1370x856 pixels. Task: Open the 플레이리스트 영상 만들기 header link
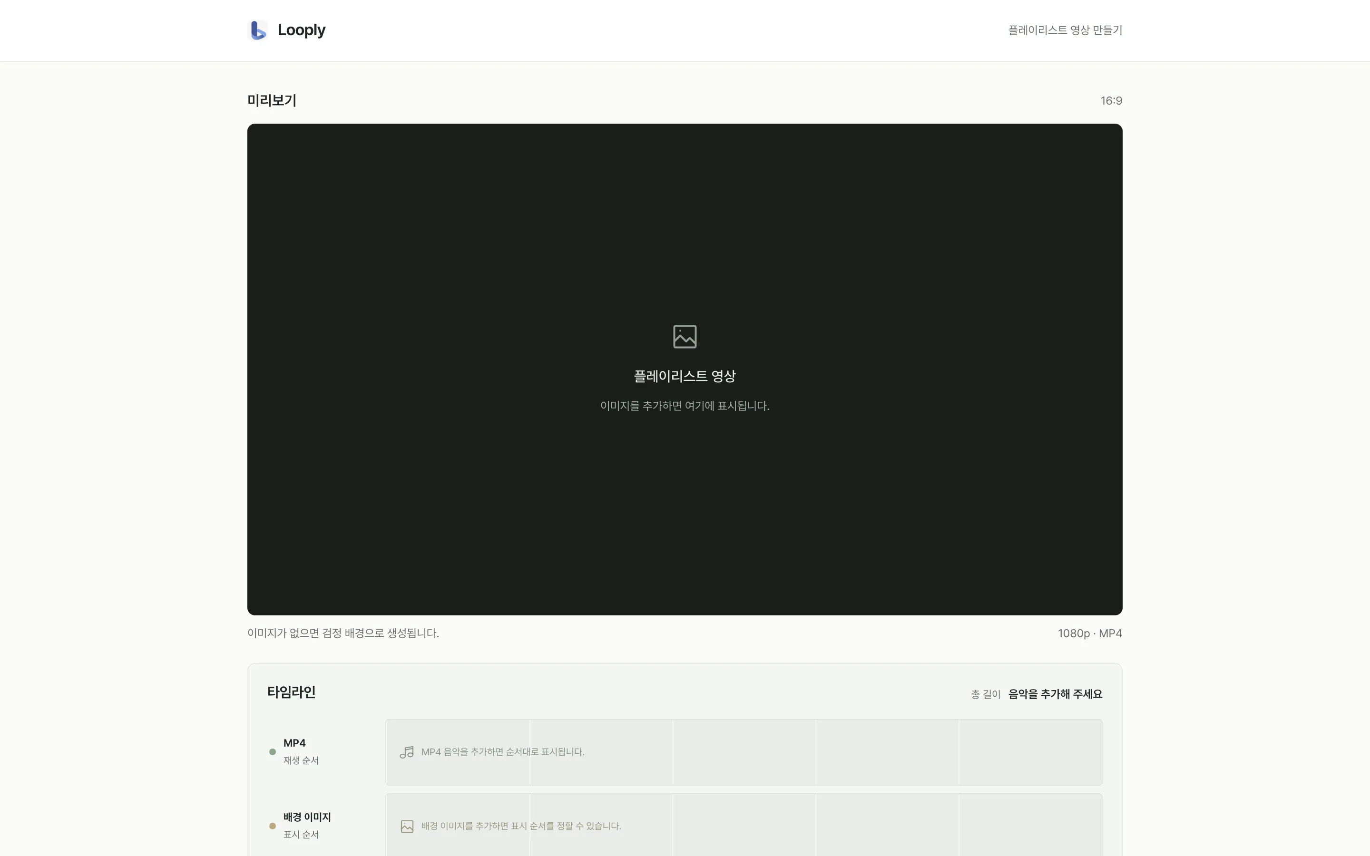1065,30
